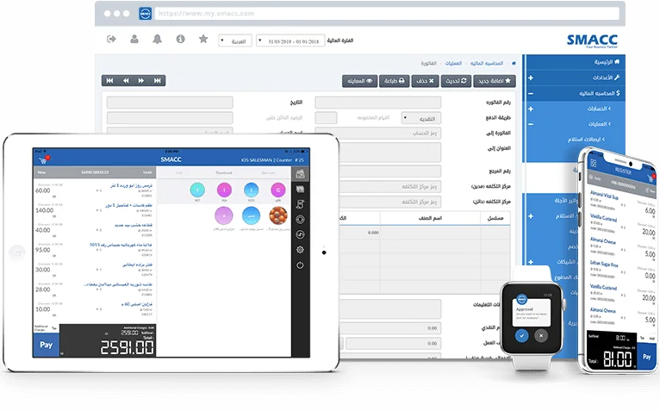Tap the orange product photo thumbnail

[x=278, y=215]
